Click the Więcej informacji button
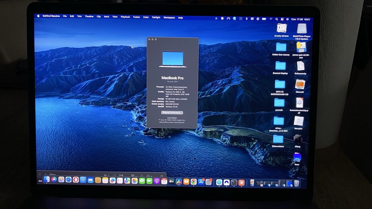 point(172,112)
